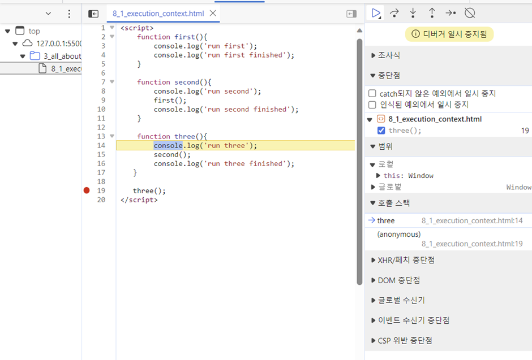The image size is (532, 360).
Task: Click the 디버거 일시 중지됨 paused badge
Action: point(449,34)
